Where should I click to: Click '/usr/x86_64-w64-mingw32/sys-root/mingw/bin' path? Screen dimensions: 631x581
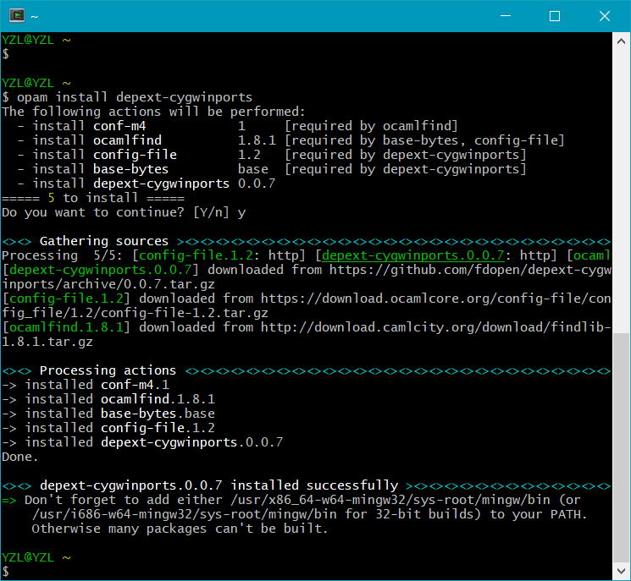click(x=390, y=500)
